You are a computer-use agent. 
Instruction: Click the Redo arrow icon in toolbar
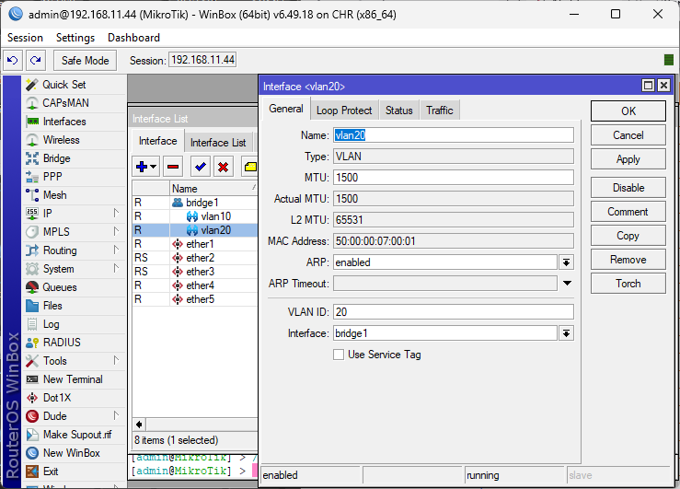click(x=36, y=60)
